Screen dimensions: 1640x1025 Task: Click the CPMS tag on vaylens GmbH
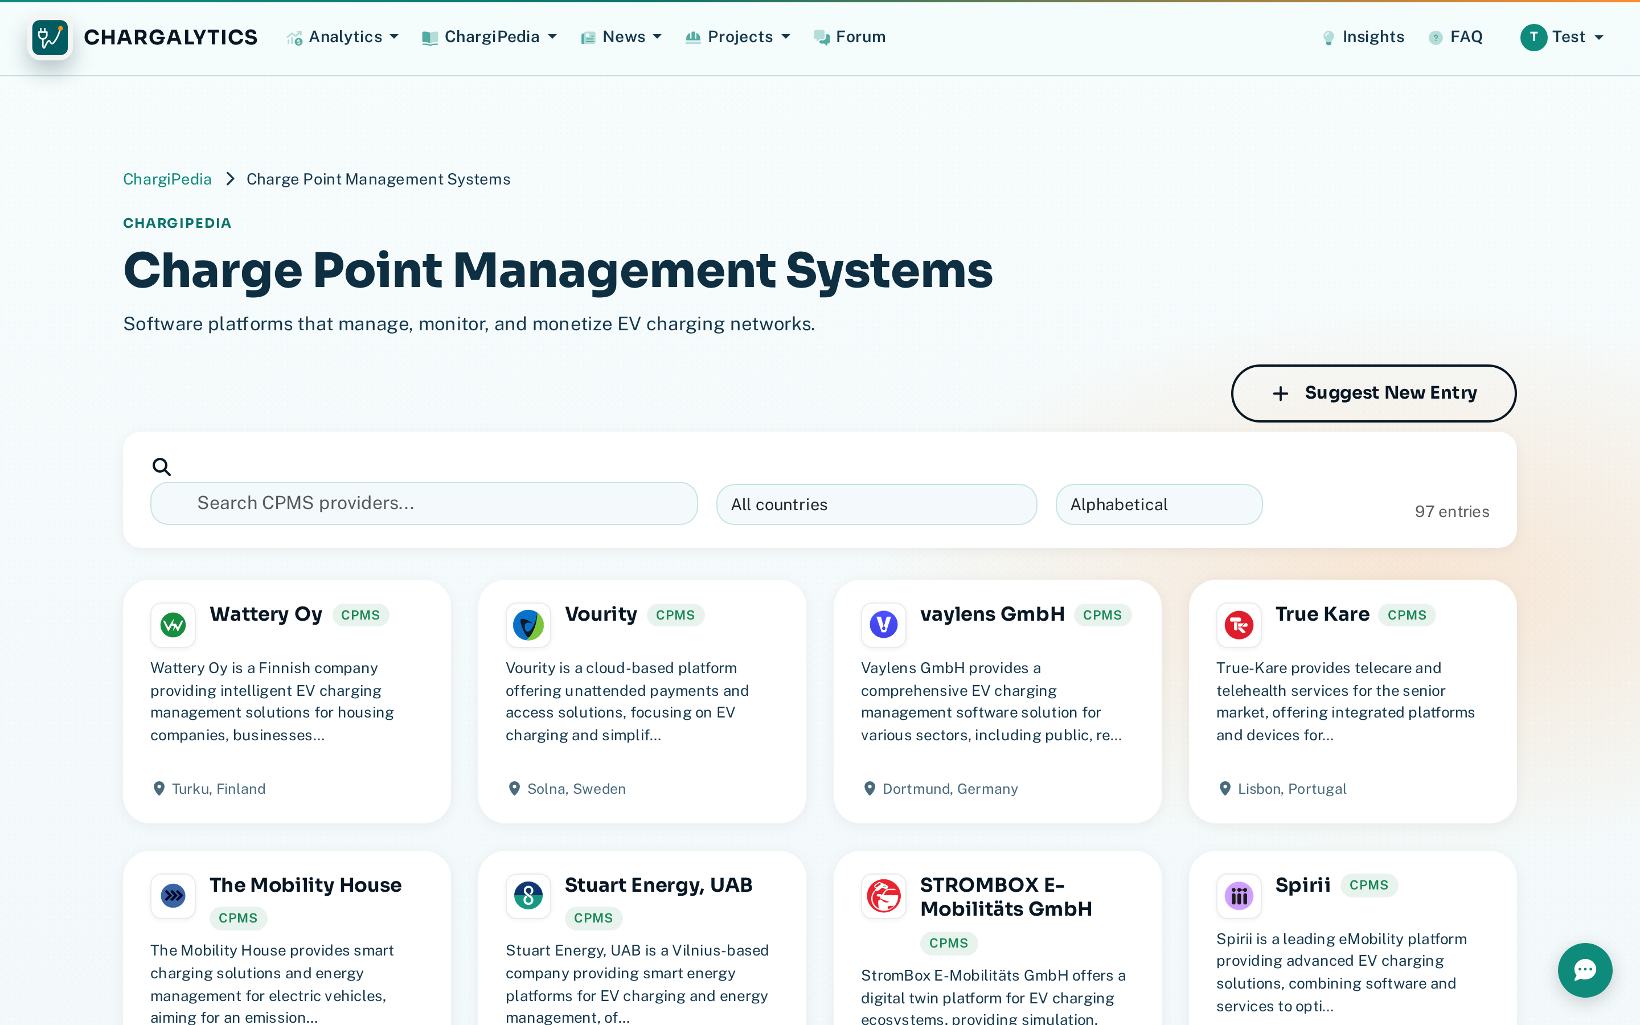pyautogui.click(x=1102, y=615)
